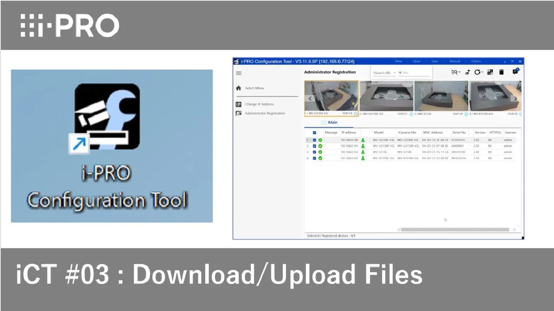This screenshot has width=554, height=311.
Task: Open the Search All dropdown
Action: 384,73
